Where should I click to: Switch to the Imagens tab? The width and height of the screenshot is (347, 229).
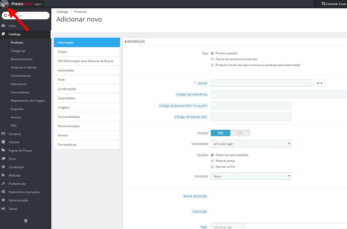pos(87,108)
